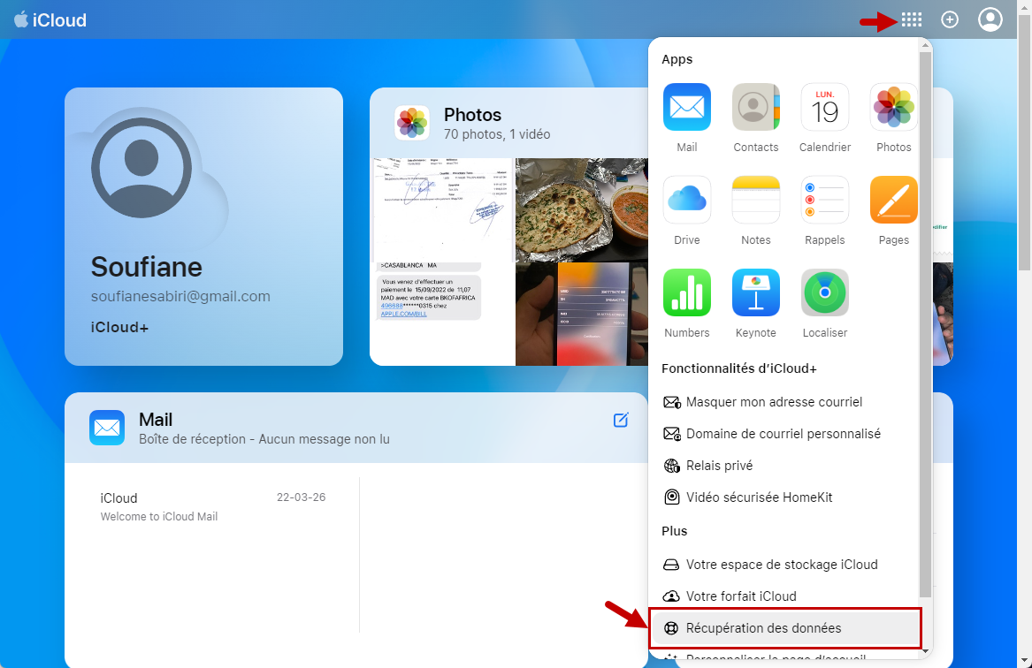The height and width of the screenshot is (668, 1032).
Task: Open the Calendrier app icon
Action: pyautogui.click(x=825, y=107)
